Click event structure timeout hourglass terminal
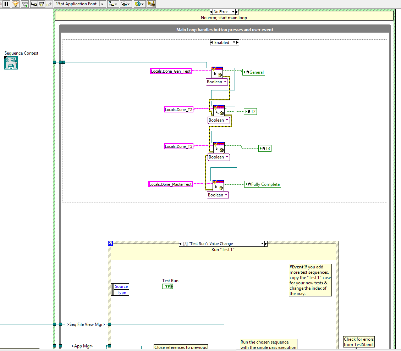Viewport: 401px width, 351px height. click(x=110, y=243)
